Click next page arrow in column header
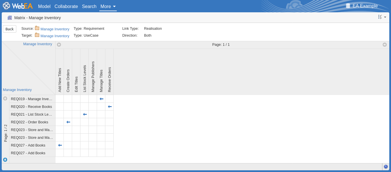The height and width of the screenshot is (172, 391). (385, 45)
